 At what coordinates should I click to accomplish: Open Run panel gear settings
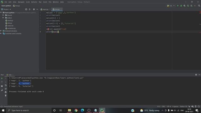(x=196, y=75)
